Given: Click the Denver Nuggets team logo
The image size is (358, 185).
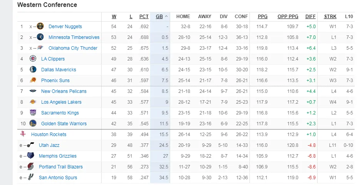Looking at the screenshot, I should tap(40, 26).
